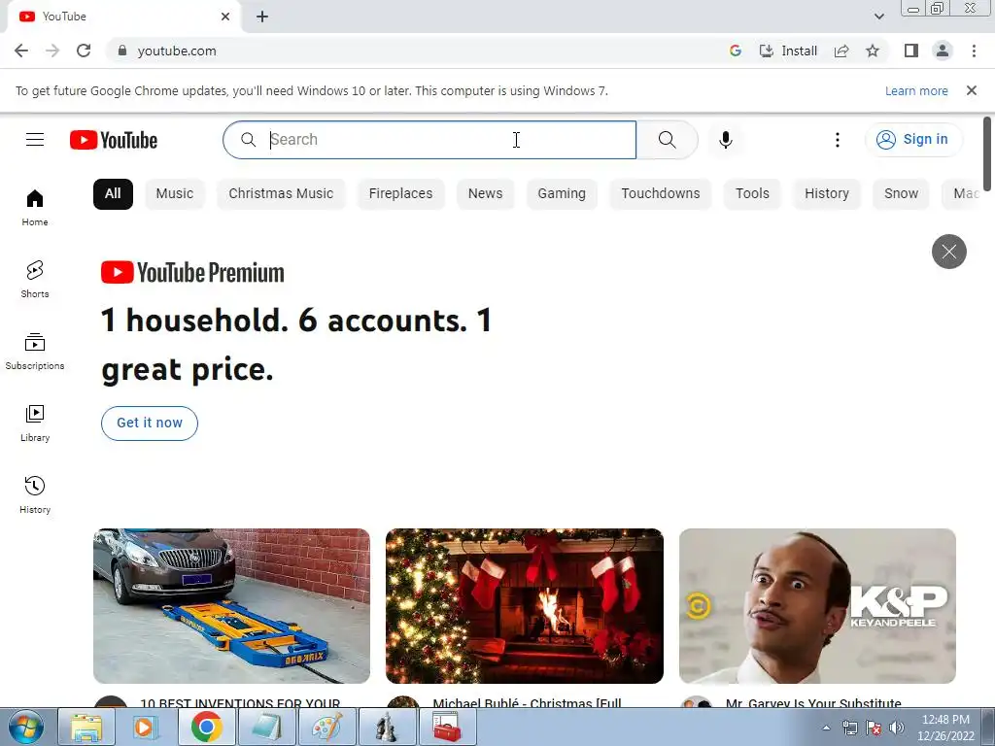Viewport: 995px width, 746px height.
Task: Open sidebar History with clock icon
Action: pos(35,494)
